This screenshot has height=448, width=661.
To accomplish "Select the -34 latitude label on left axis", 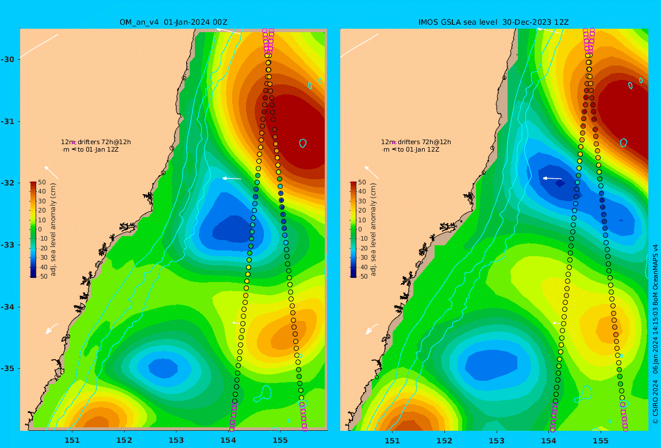I will coord(7,307).
